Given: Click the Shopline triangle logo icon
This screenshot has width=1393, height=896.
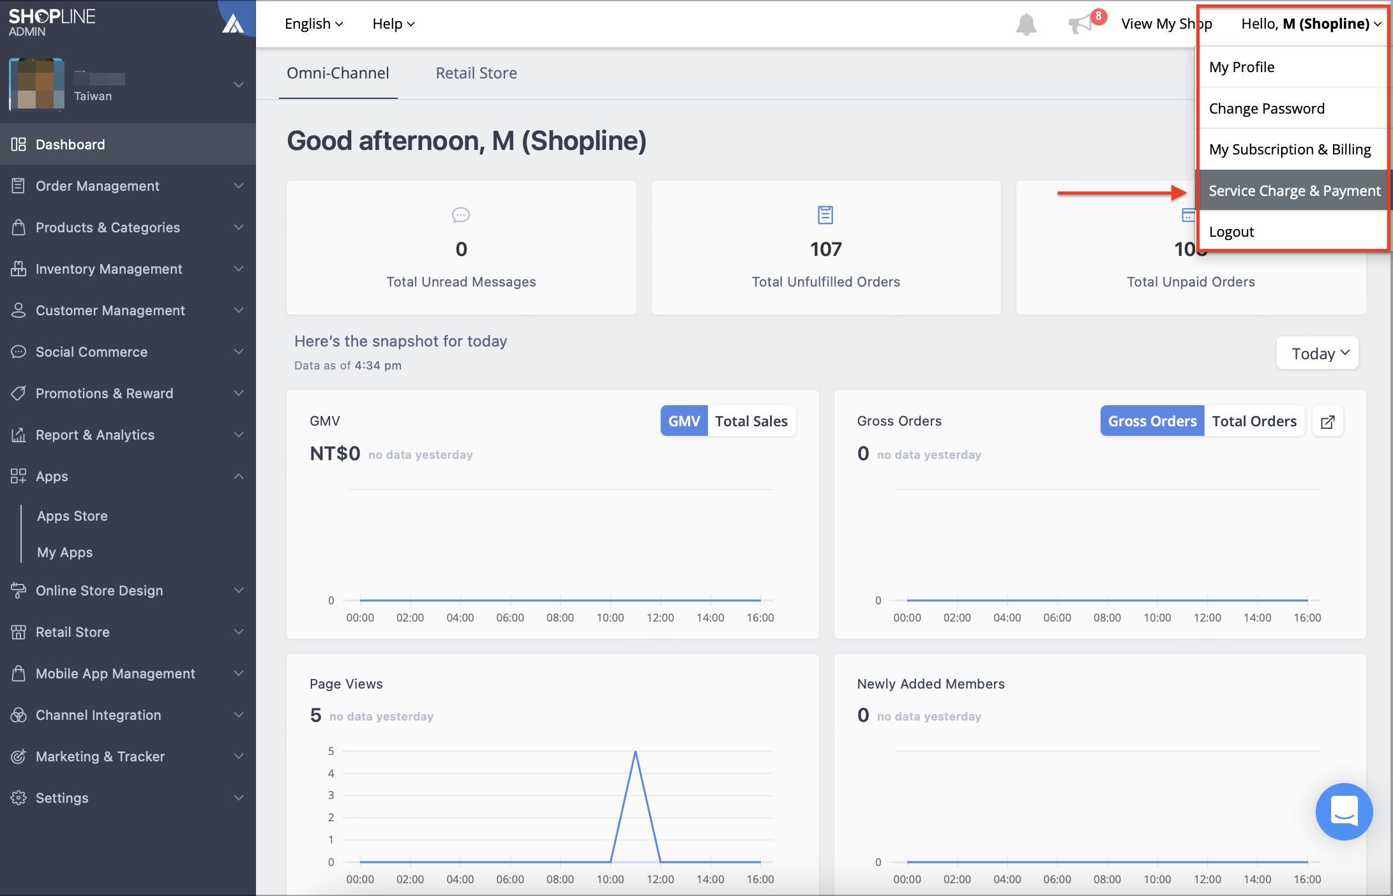Looking at the screenshot, I should 233,24.
